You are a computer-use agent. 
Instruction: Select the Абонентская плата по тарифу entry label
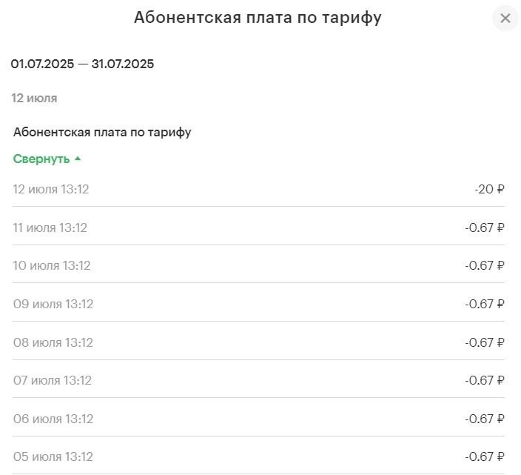[x=102, y=132]
